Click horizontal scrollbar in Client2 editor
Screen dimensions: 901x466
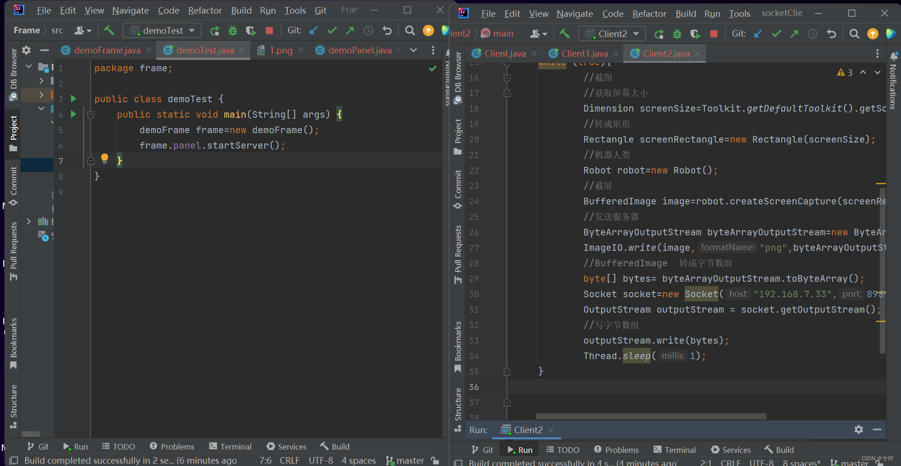click(651, 416)
